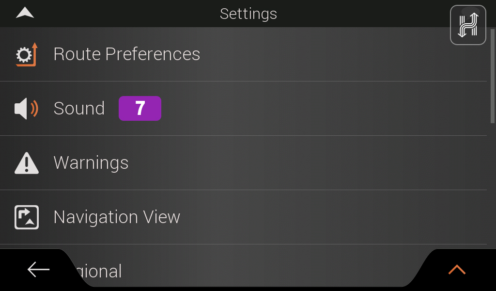Click the vertical scrollbar thumb

(x=493, y=76)
